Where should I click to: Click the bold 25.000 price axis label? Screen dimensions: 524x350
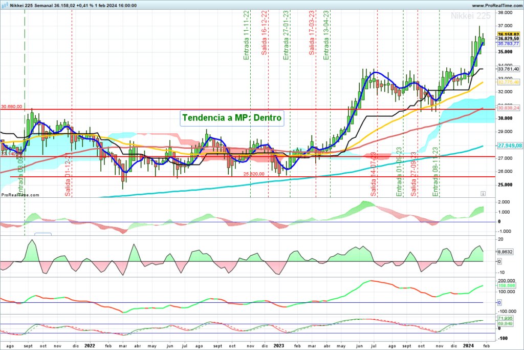[x=505, y=184]
